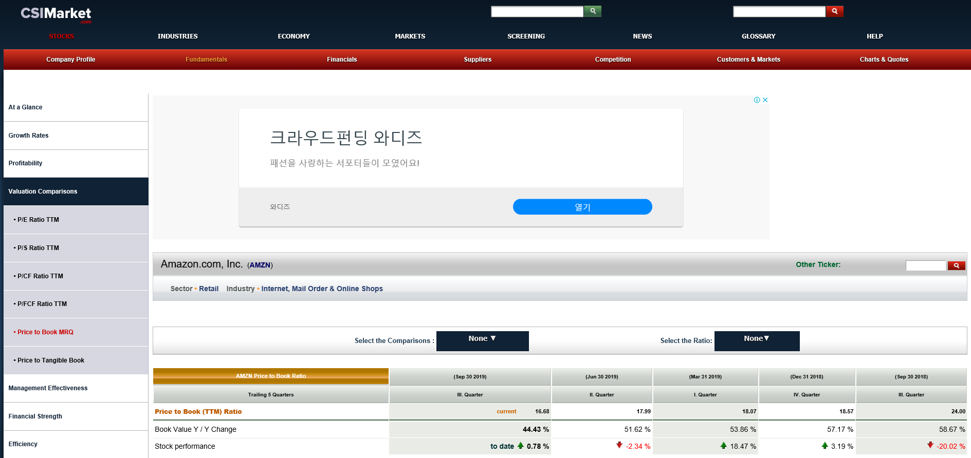The width and height of the screenshot is (971, 458).
Task: Click the Other Ticker red search button
Action: (956, 265)
